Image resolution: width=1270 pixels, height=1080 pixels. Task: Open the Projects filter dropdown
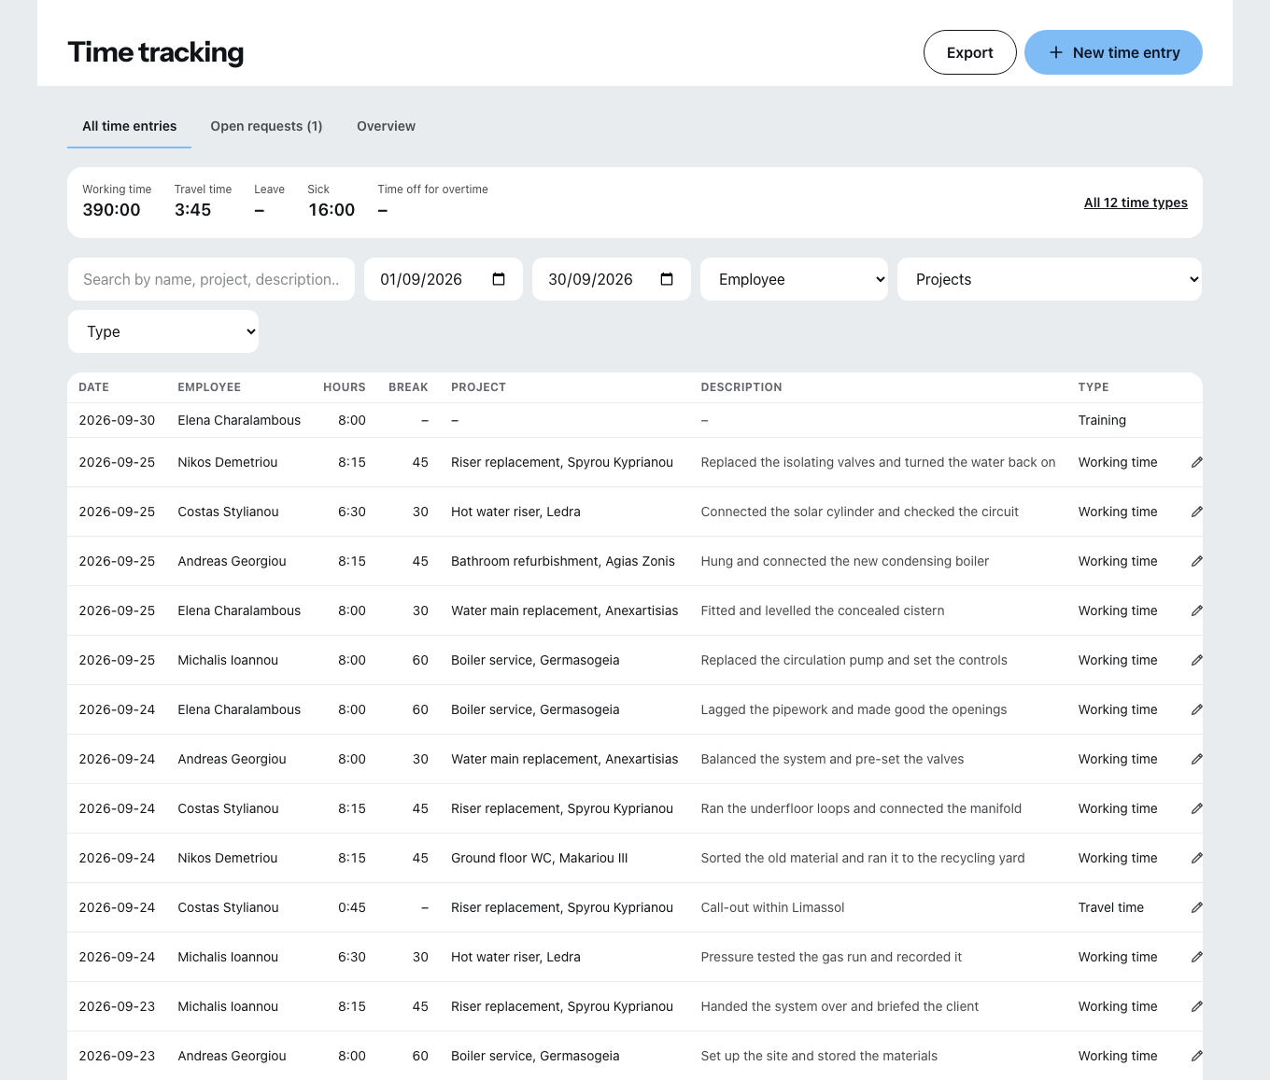(1050, 279)
